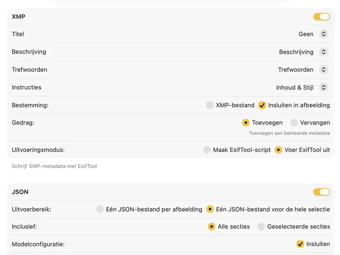Select the Toevoegen behavior option
Viewport: 340px width, 255px height.
tap(246, 123)
